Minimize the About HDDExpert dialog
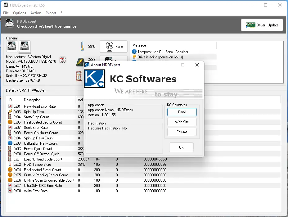The width and height of the screenshot is (288, 217). click(x=169, y=65)
